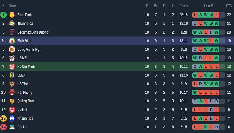Click the Nam Định club crest

coord(12,15)
